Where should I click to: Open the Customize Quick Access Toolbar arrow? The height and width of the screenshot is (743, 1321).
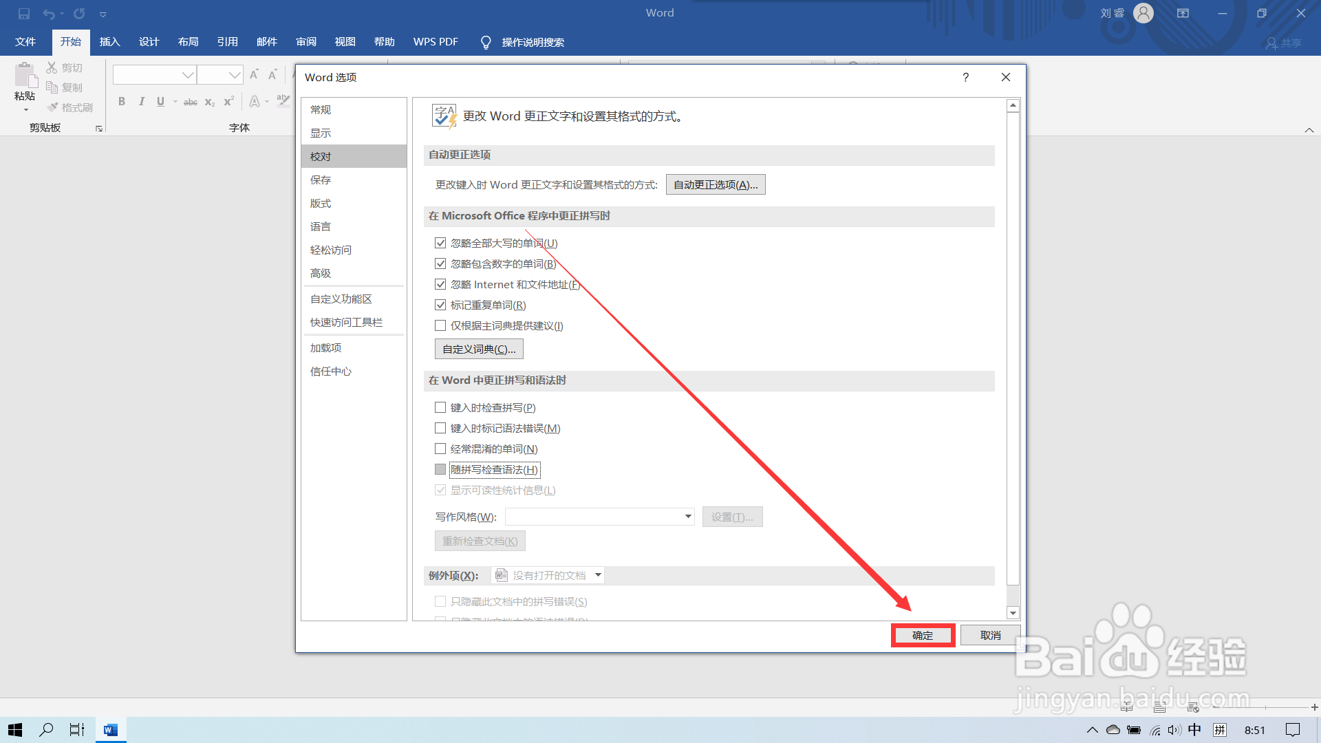click(103, 14)
